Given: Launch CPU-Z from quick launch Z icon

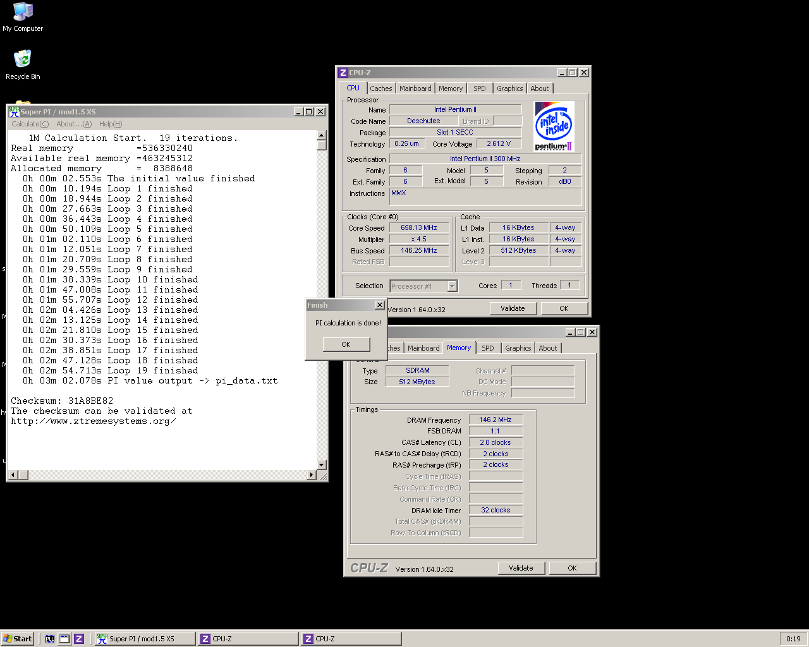Looking at the screenshot, I should click(x=79, y=639).
